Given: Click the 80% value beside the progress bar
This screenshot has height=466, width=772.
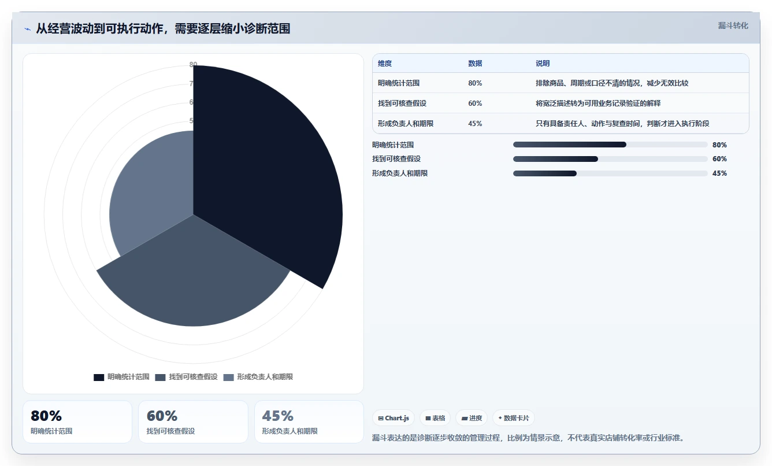Looking at the screenshot, I should pos(719,145).
